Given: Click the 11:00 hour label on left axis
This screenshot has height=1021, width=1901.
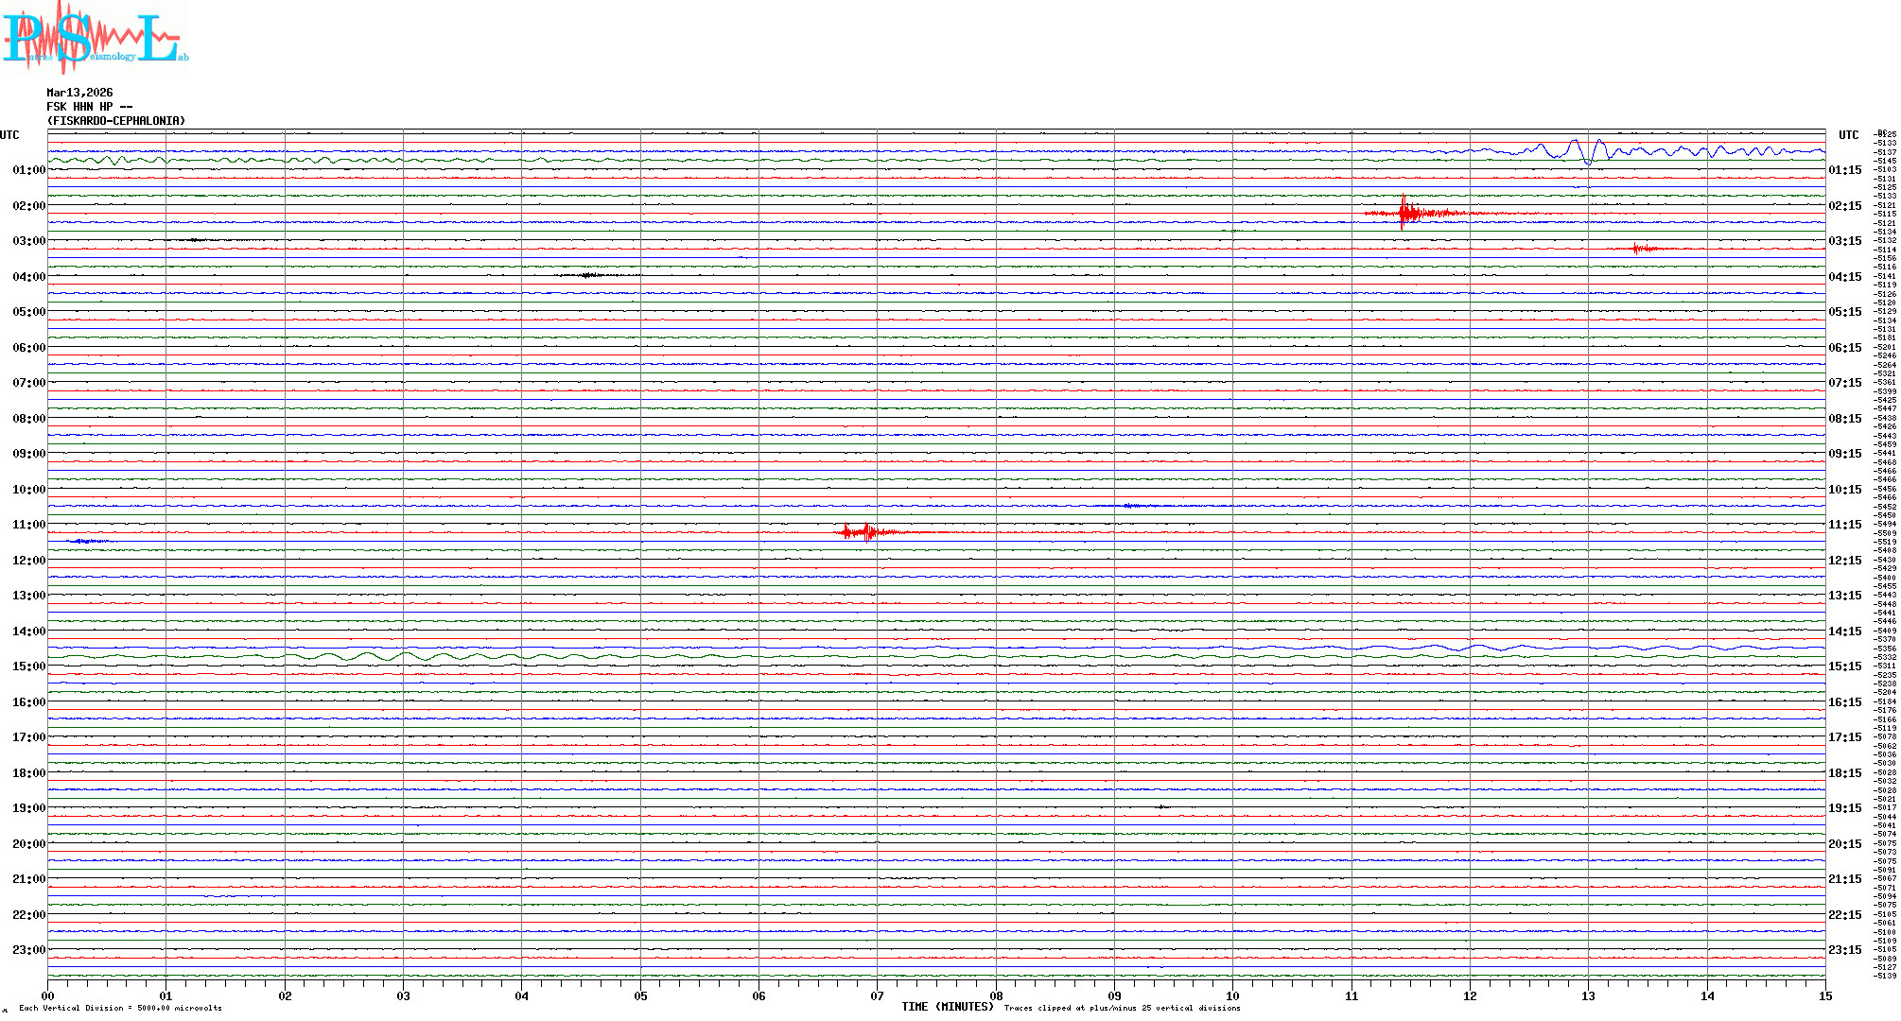Looking at the screenshot, I should pos(28,525).
